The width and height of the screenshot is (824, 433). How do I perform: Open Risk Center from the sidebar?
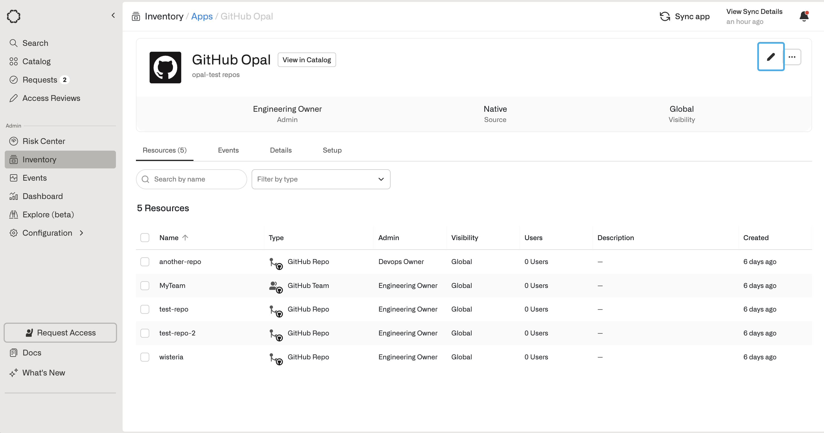pyautogui.click(x=43, y=141)
